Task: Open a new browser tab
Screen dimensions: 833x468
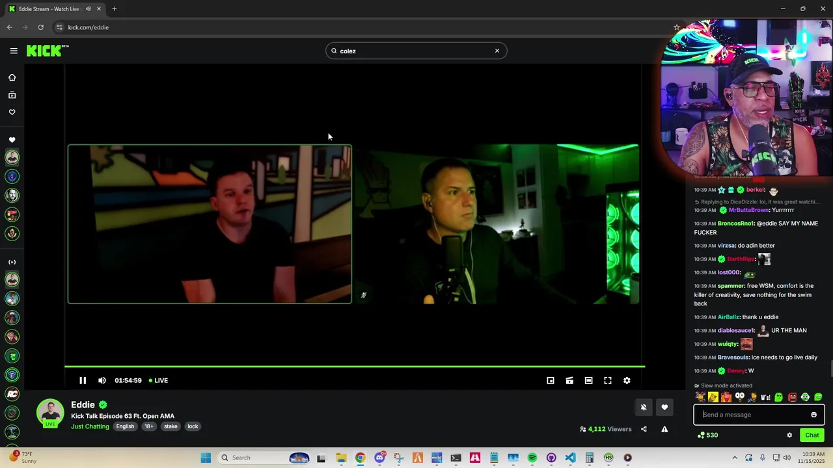Action: click(114, 9)
